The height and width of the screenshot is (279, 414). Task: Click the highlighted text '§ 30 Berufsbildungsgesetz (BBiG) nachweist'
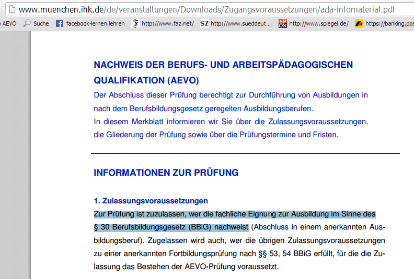click(171, 227)
